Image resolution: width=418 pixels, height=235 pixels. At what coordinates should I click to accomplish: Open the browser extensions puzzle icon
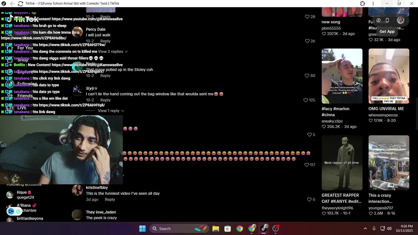pyautogui.click(x=362, y=4)
